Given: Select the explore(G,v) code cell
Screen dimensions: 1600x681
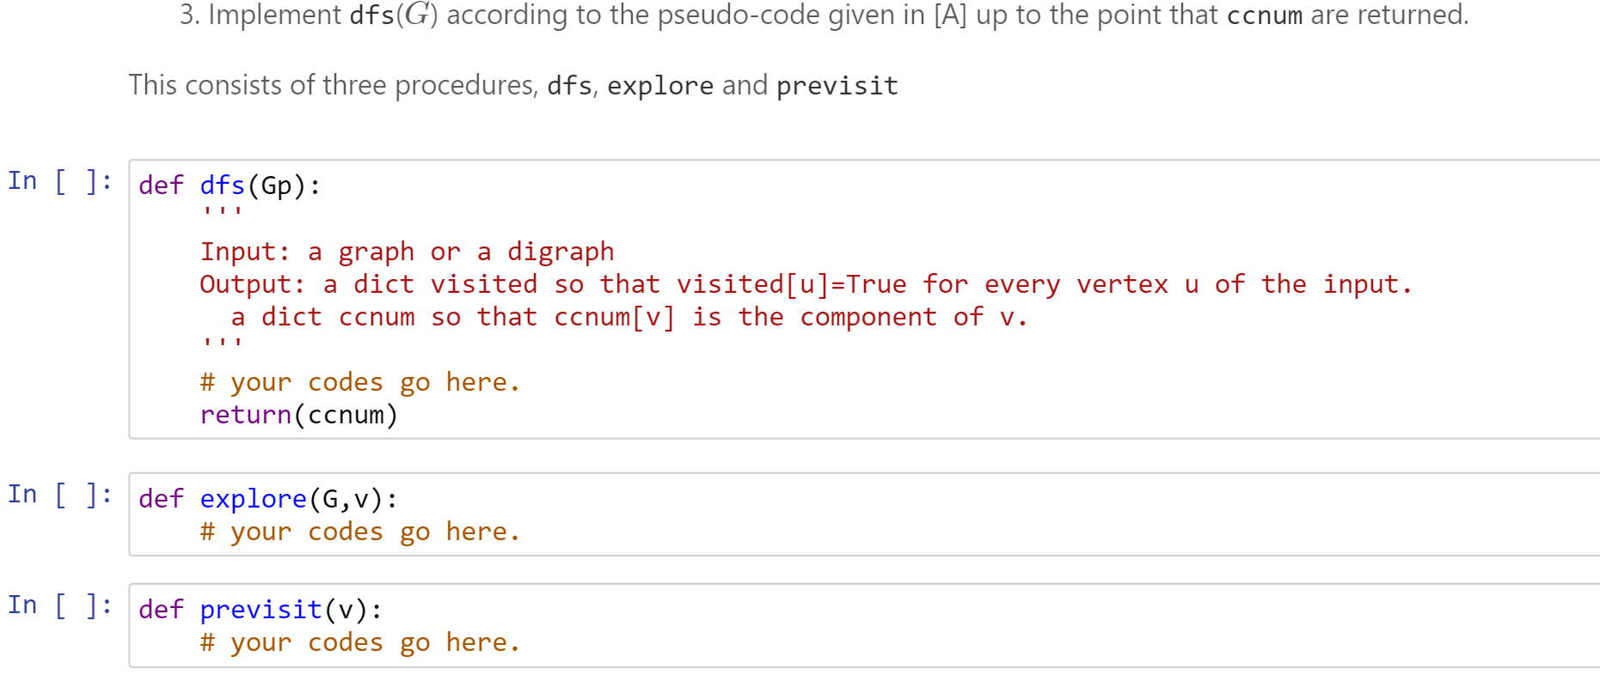Looking at the screenshot, I should [864, 514].
